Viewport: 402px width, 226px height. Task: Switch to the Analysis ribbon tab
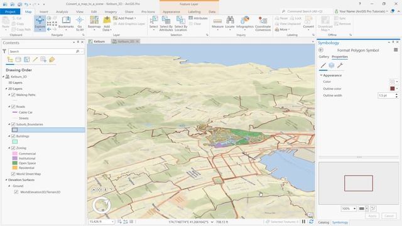tap(62, 12)
